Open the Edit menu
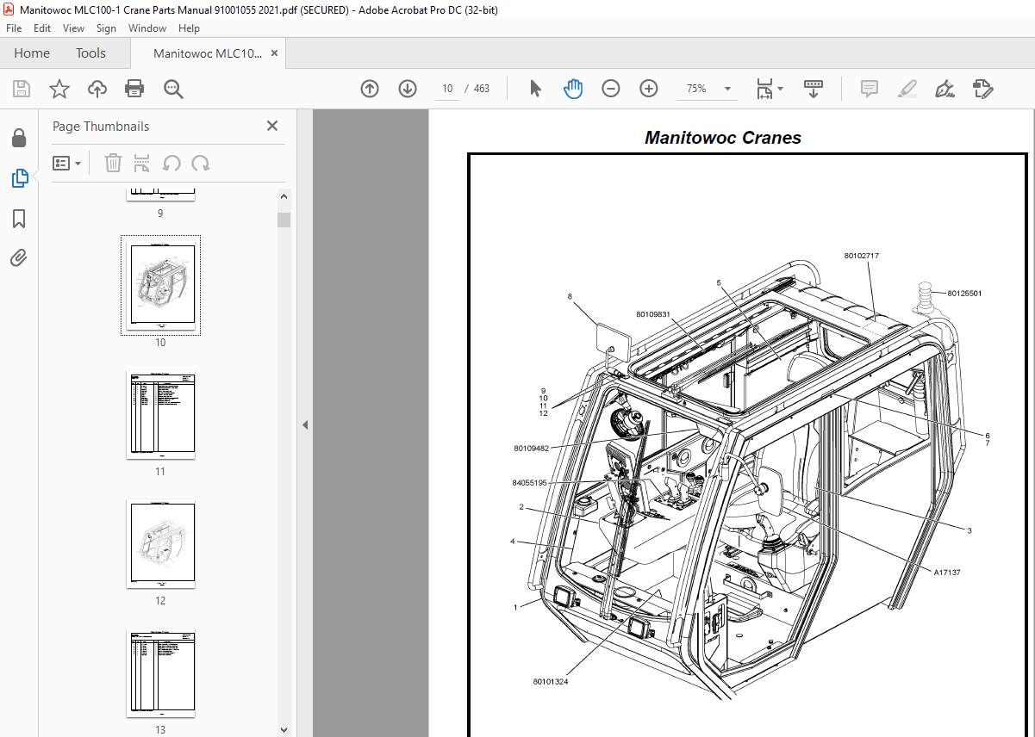The width and height of the screenshot is (1035, 737). (x=42, y=28)
